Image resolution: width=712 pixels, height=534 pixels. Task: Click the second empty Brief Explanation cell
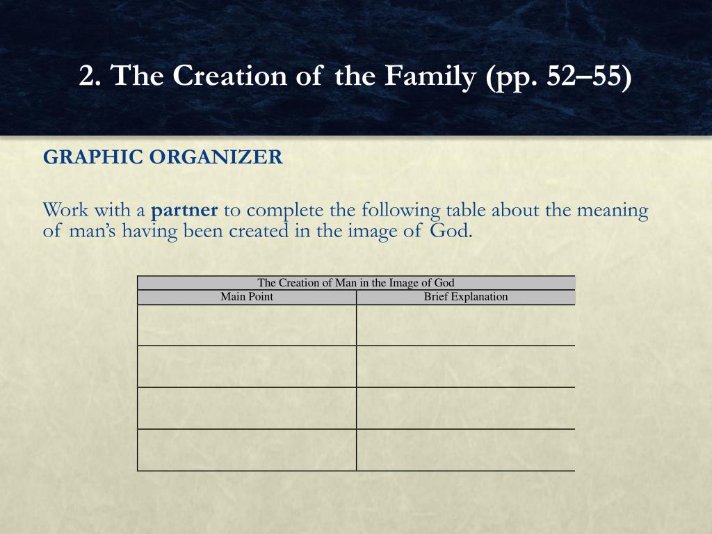coord(466,366)
